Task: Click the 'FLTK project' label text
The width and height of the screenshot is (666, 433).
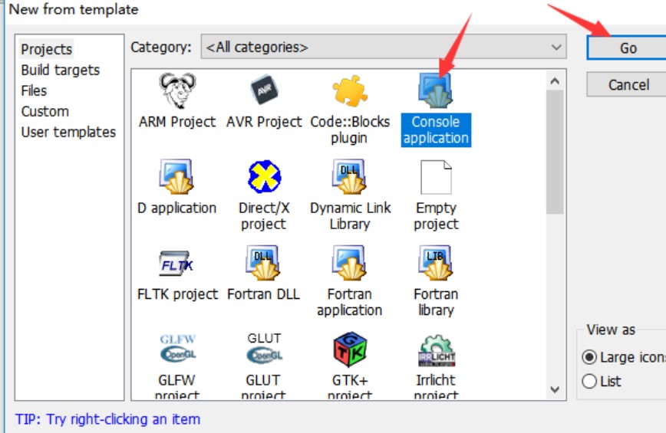Action: 177,294
